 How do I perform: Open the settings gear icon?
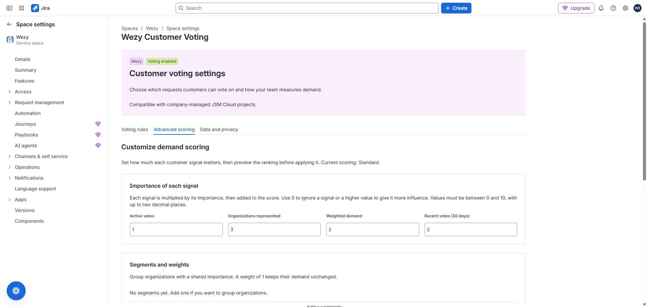click(x=625, y=8)
